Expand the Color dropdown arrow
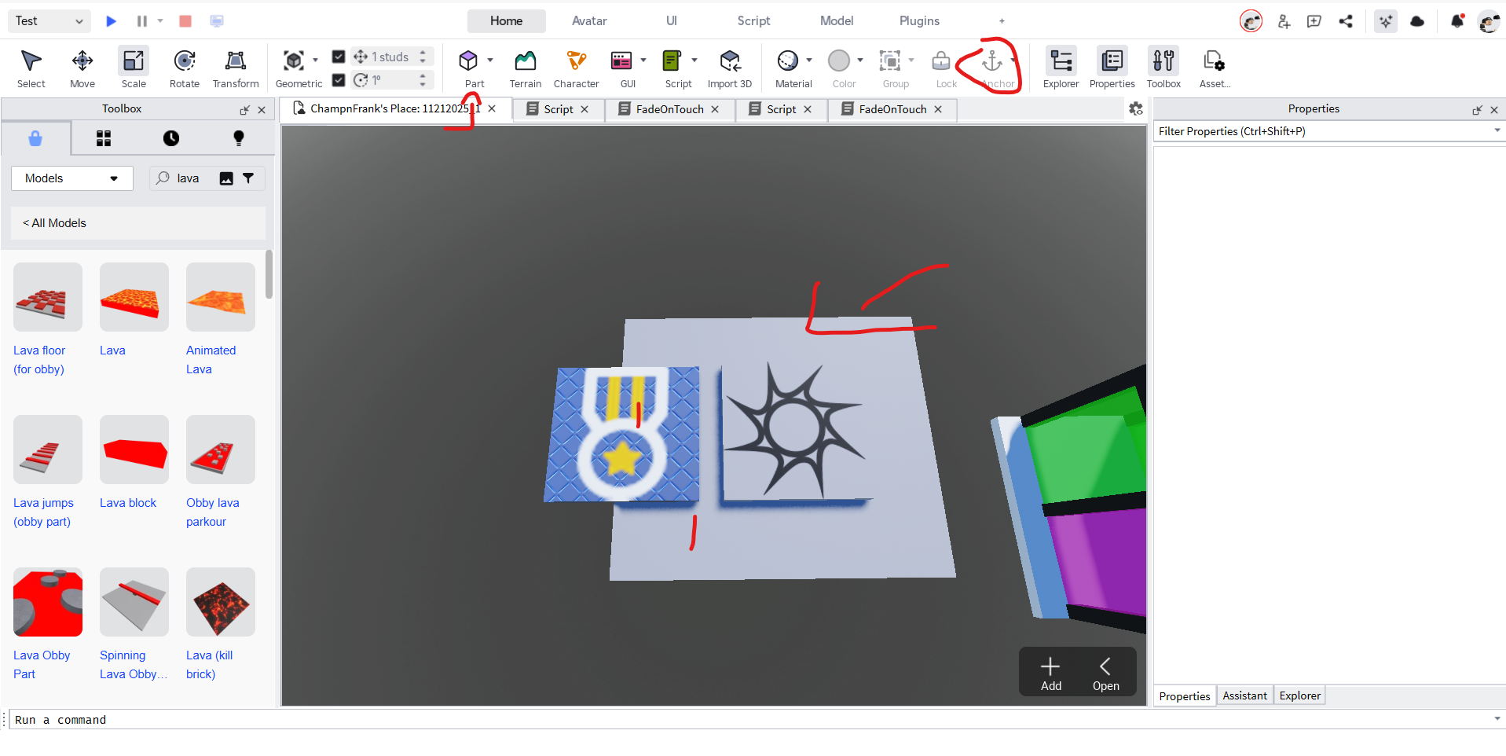Screen dimensions: 1506x756 point(860,61)
